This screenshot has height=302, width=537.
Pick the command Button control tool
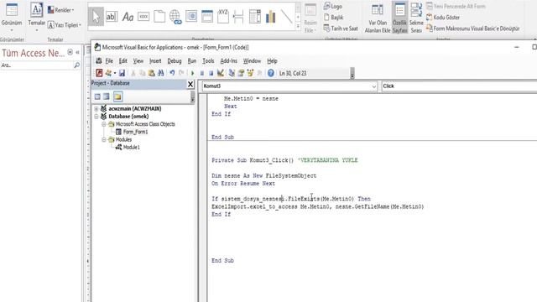pyautogui.click(x=143, y=17)
